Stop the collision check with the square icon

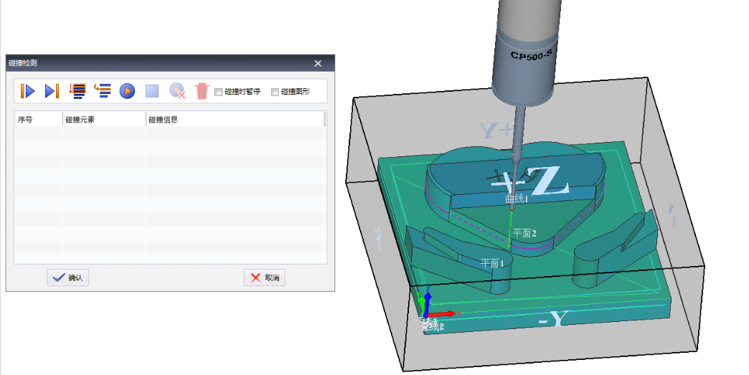152,90
